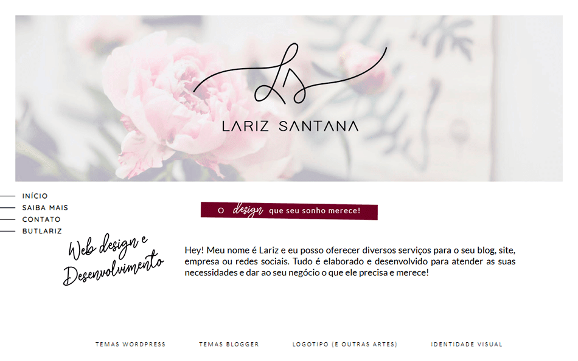Open the IDENTIDADE VISUAL section
Screen dimensions: 578x361
pyautogui.click(x=467, y=345)
